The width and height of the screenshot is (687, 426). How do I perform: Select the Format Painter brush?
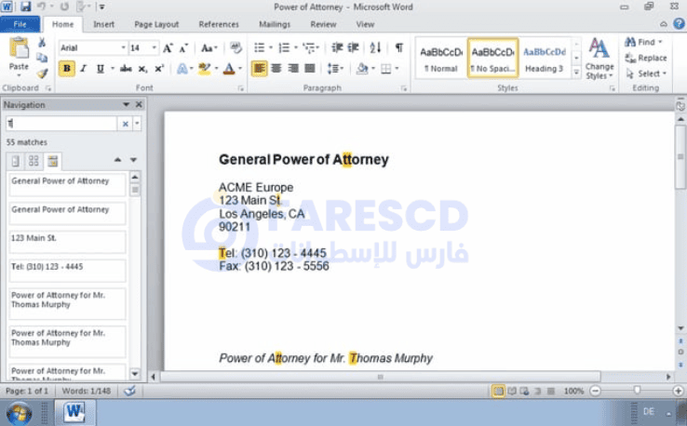[42, 73]
